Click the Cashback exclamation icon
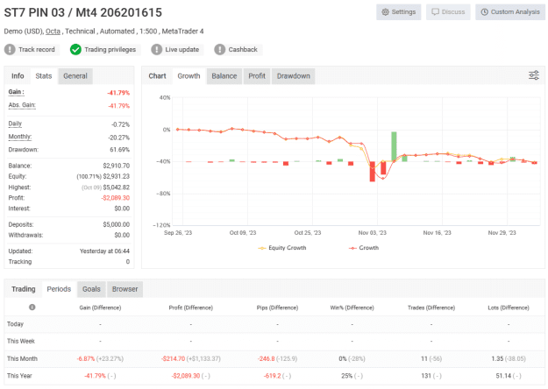 point(219,50)
